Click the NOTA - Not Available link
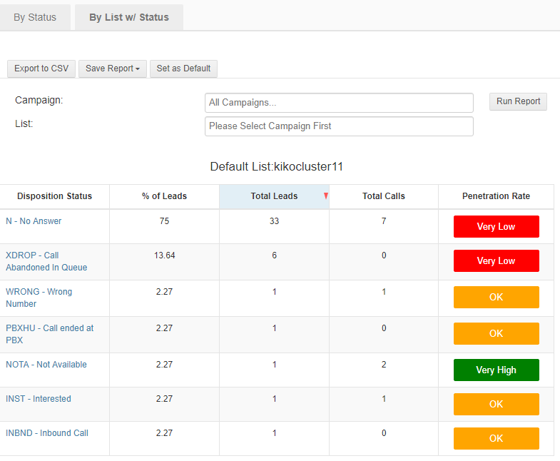 point(46,365)
